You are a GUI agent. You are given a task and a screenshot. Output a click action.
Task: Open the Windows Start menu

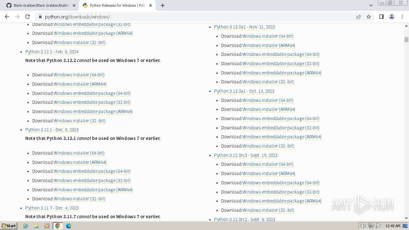tap(9, 226)
